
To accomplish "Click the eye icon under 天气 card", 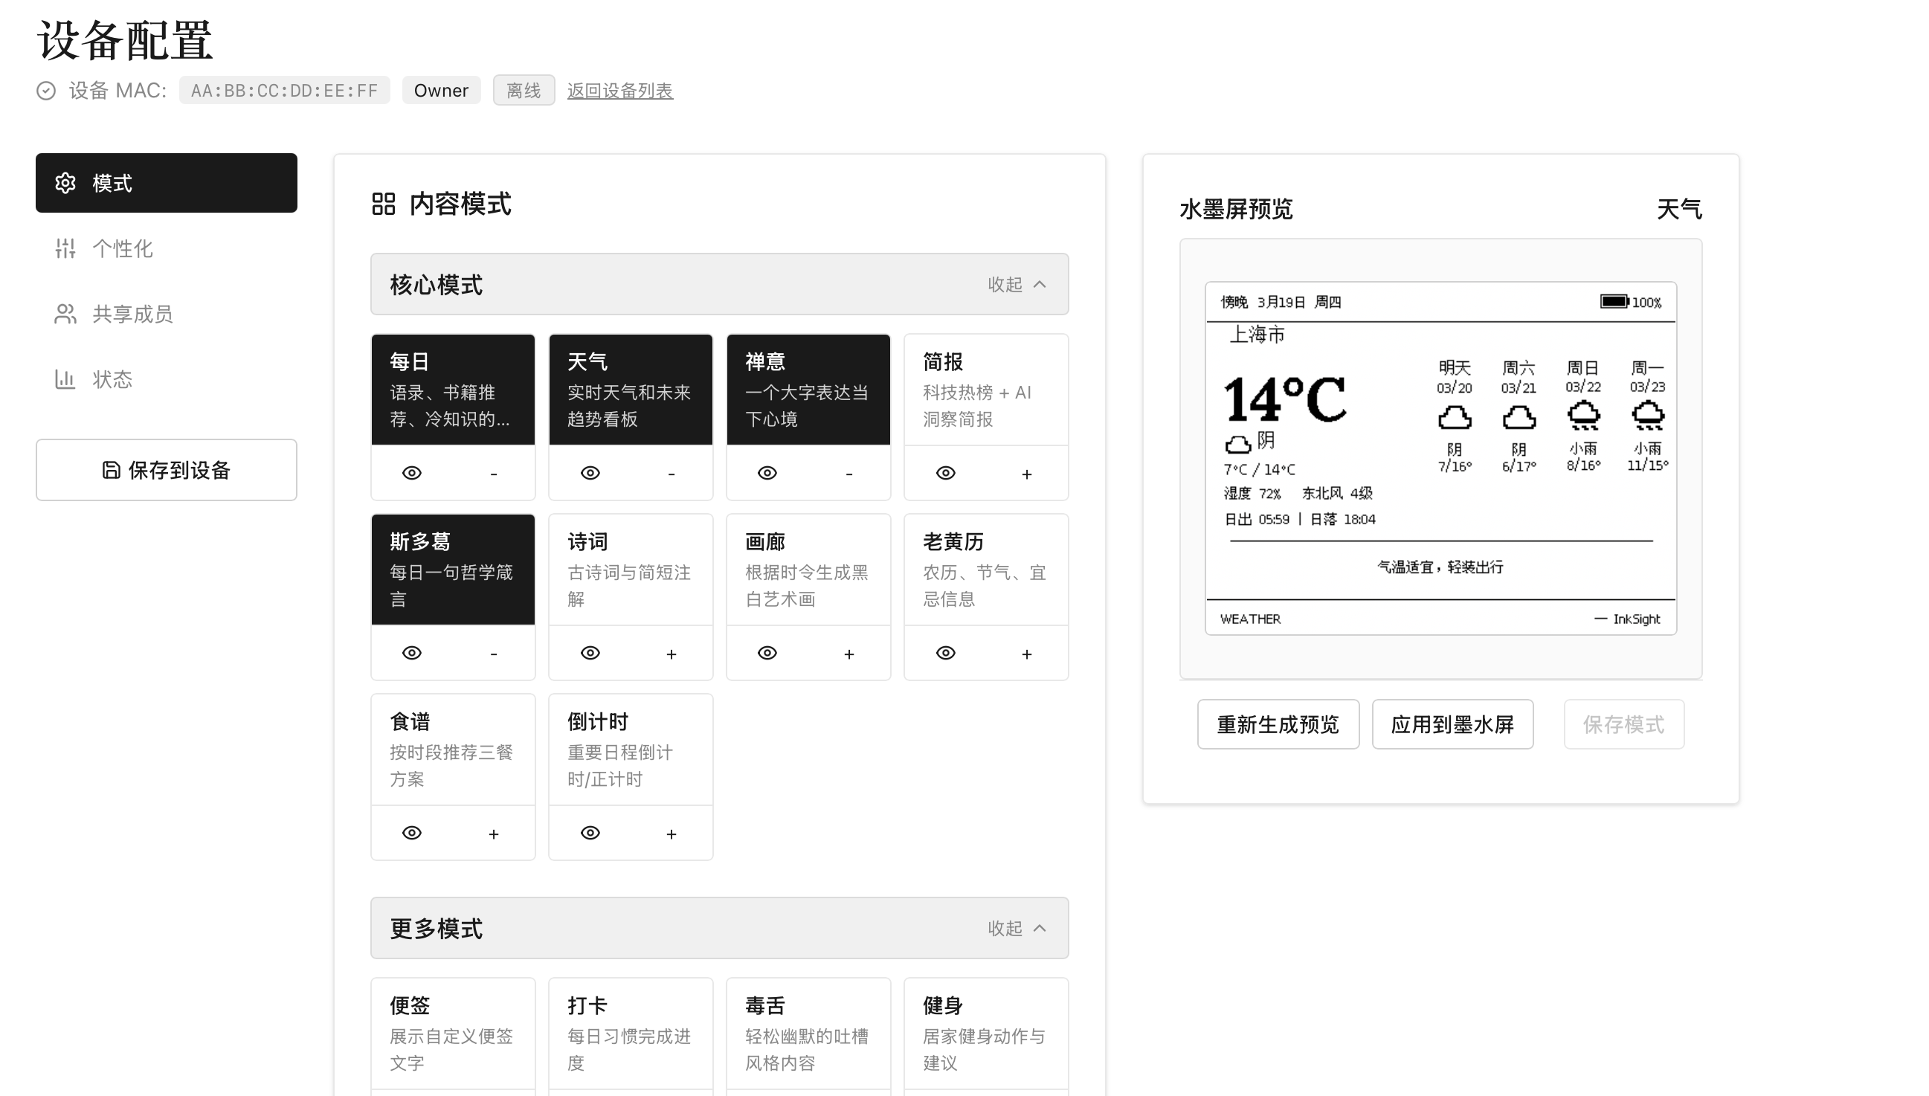I will pyautogui.click(x=590, y=473).
